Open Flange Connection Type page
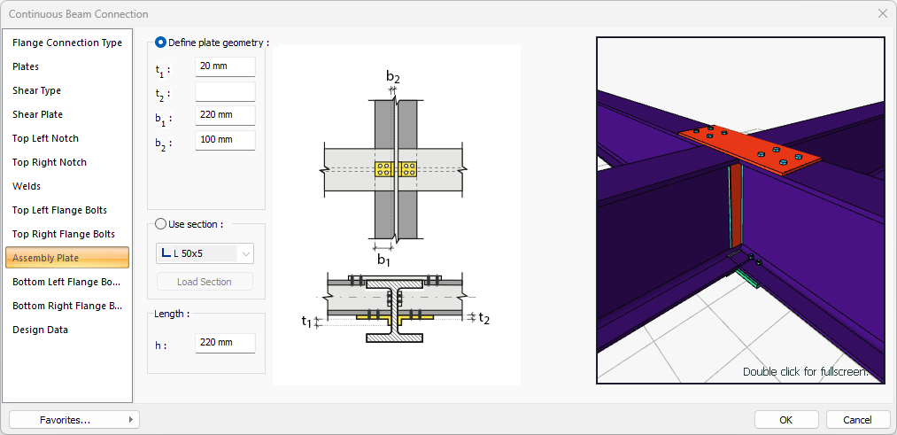Image resolution: width=897 pixels, height=435 pixels. coord(67,43)
